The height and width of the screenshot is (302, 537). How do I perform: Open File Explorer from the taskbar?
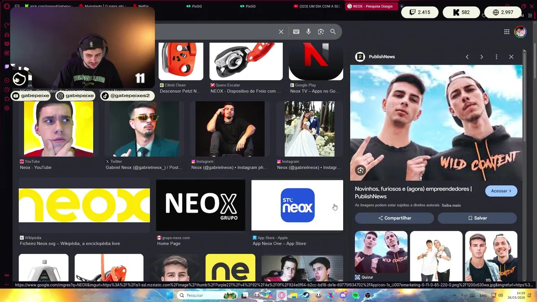(x=294, y=295)
